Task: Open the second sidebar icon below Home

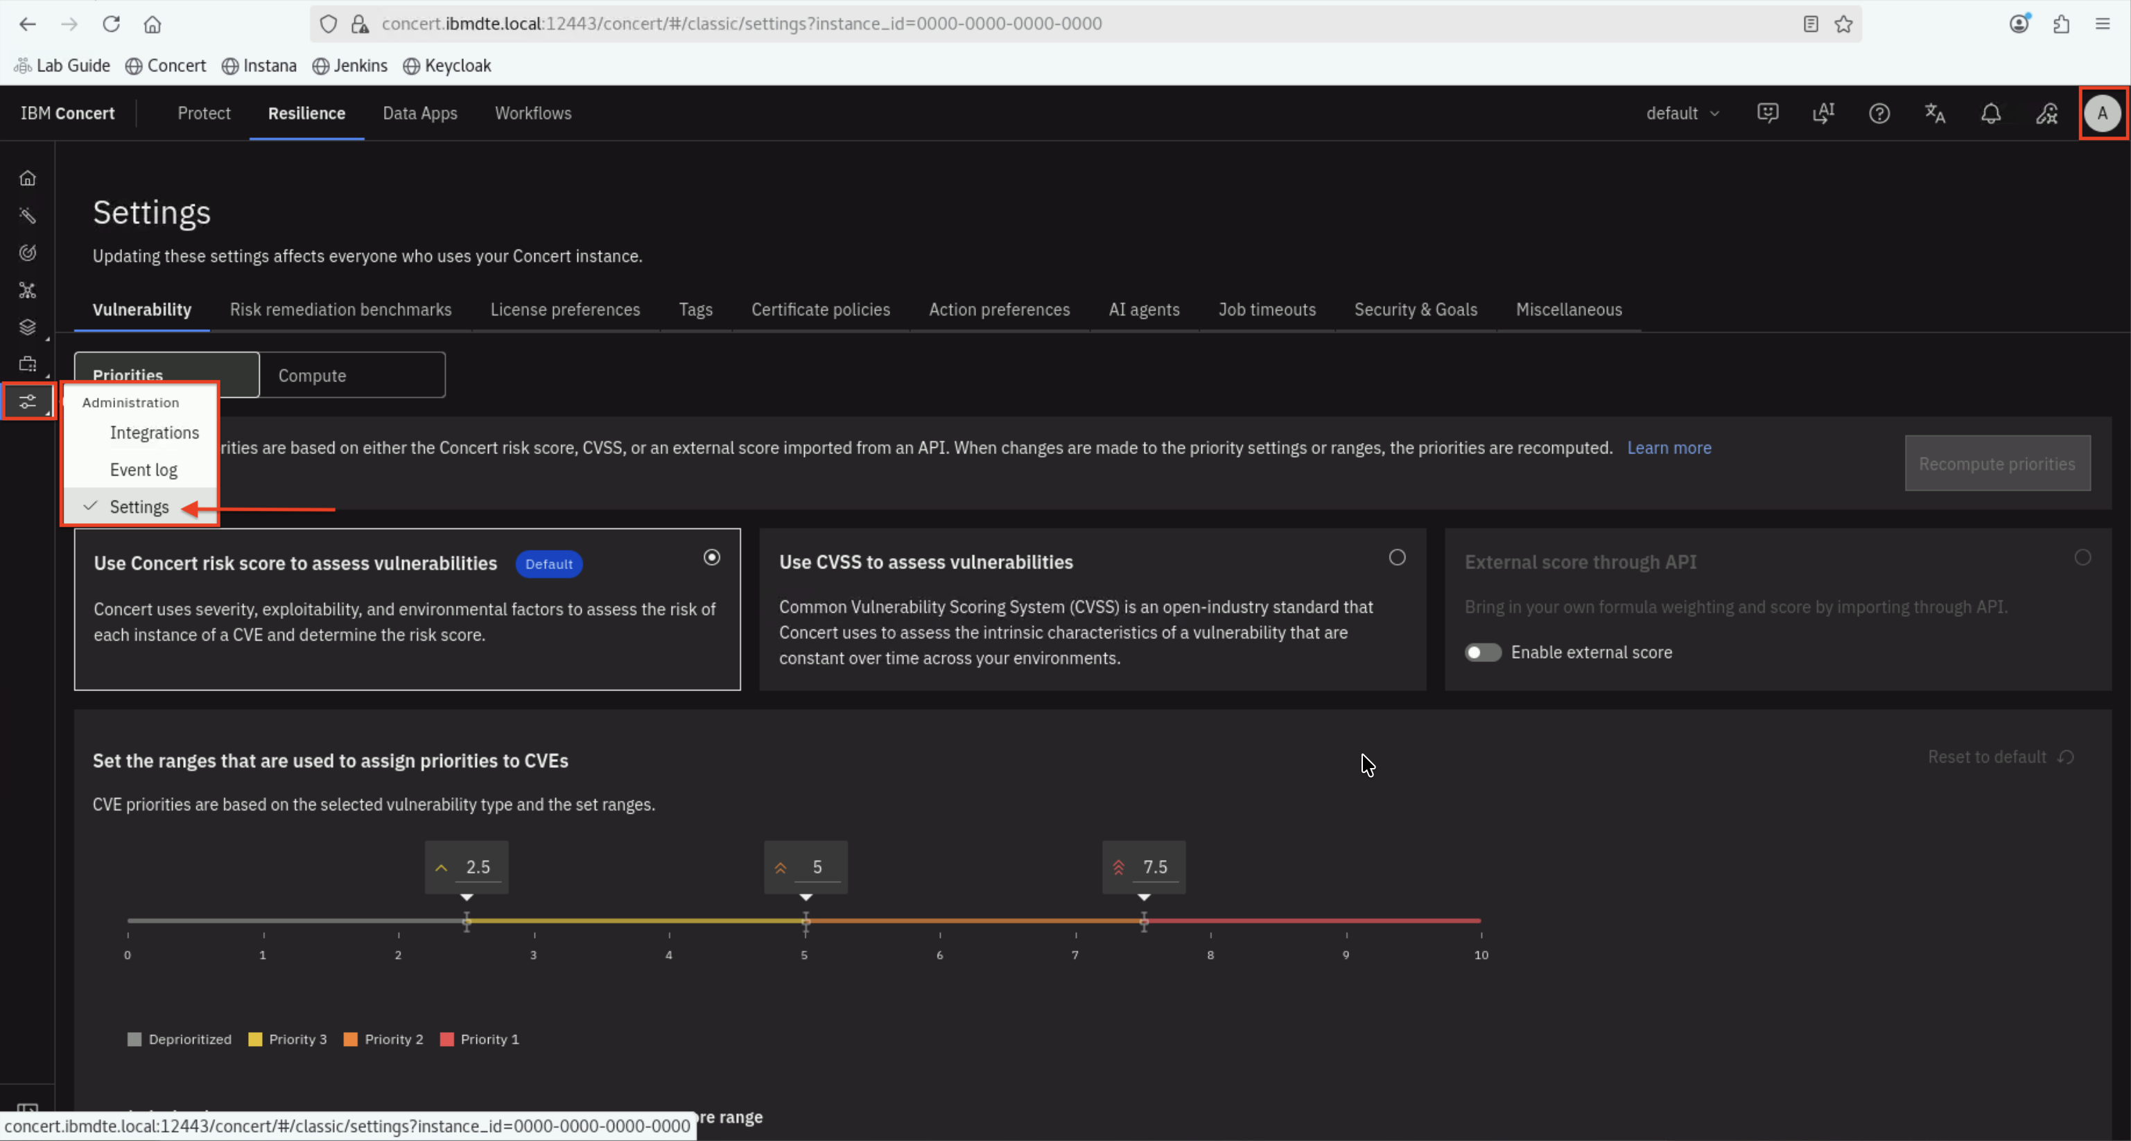Action: point(27,215)
